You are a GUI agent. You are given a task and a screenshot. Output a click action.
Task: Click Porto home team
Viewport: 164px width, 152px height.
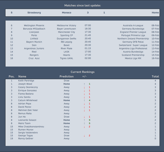(34, 35)
